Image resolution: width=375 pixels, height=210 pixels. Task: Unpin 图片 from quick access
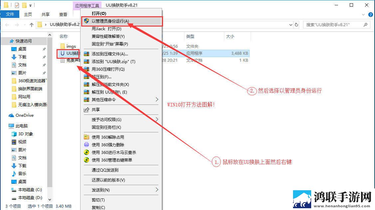pos(44,73)
